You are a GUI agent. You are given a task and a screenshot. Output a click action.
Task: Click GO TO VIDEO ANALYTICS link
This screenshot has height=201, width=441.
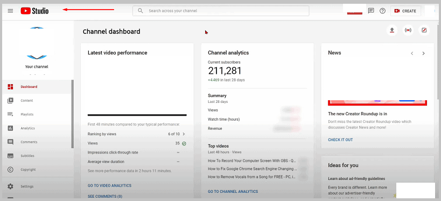pyautogui.click(x=109, y=185)
